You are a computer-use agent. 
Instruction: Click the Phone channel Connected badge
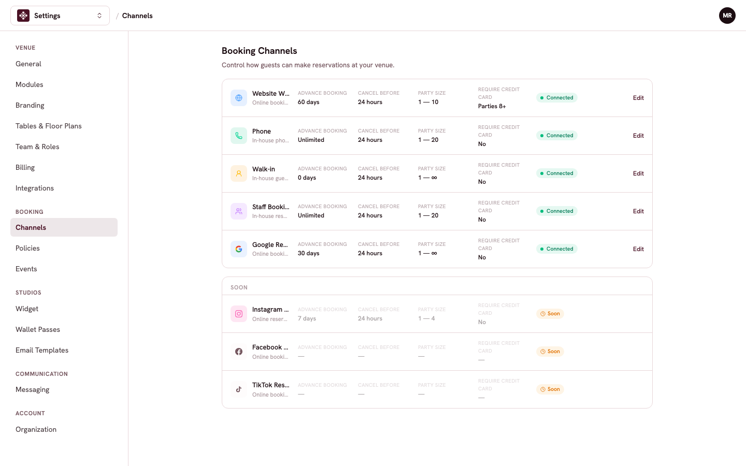557,136
